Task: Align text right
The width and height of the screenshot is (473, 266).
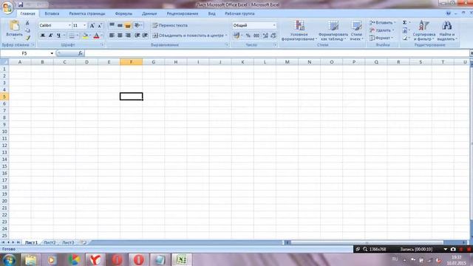Action: click(128, 35)
